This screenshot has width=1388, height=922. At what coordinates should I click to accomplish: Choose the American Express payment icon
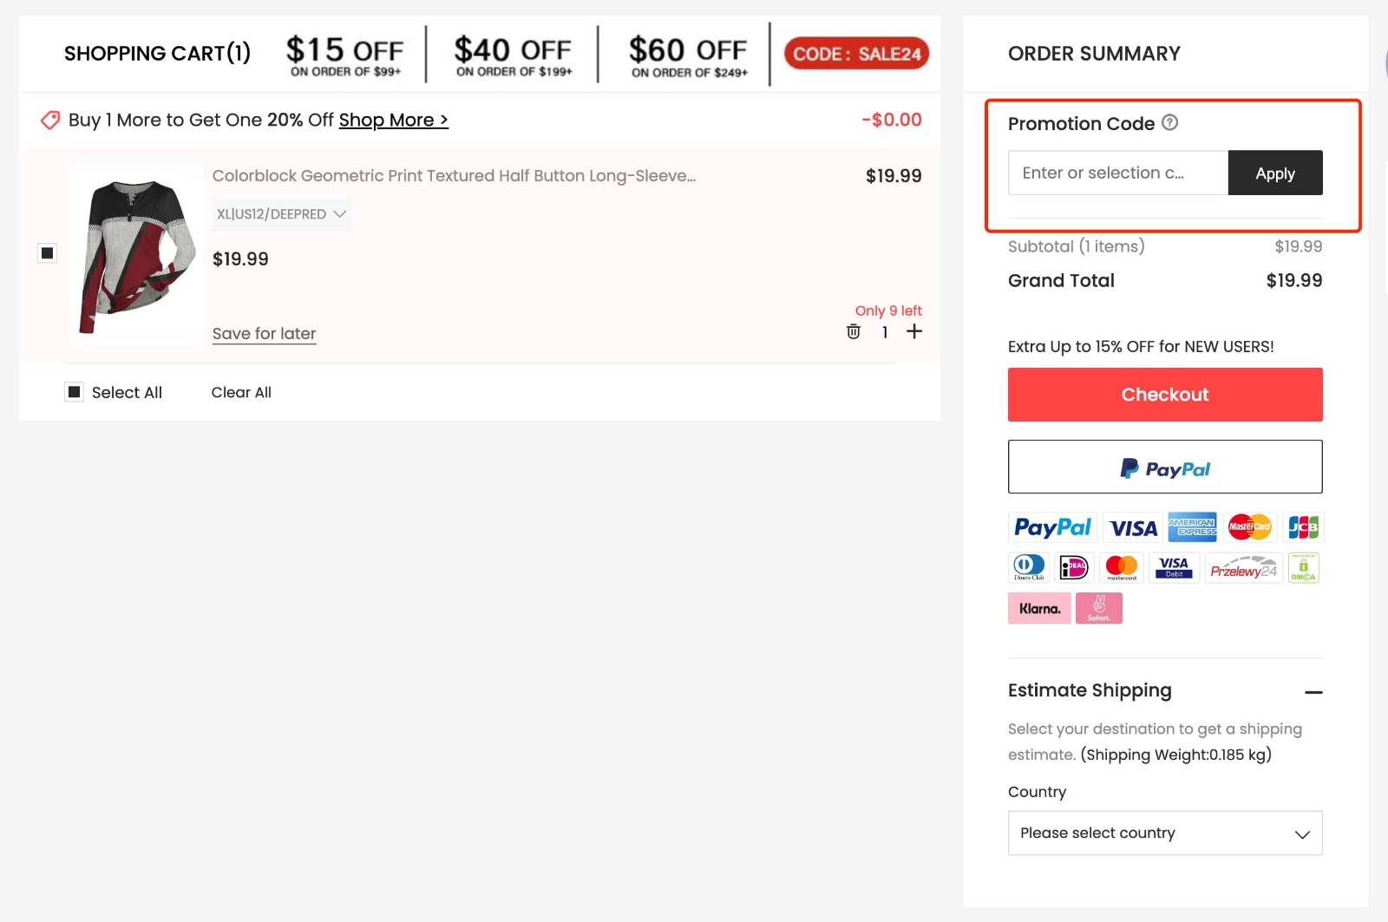click(x=1192, y=526)
